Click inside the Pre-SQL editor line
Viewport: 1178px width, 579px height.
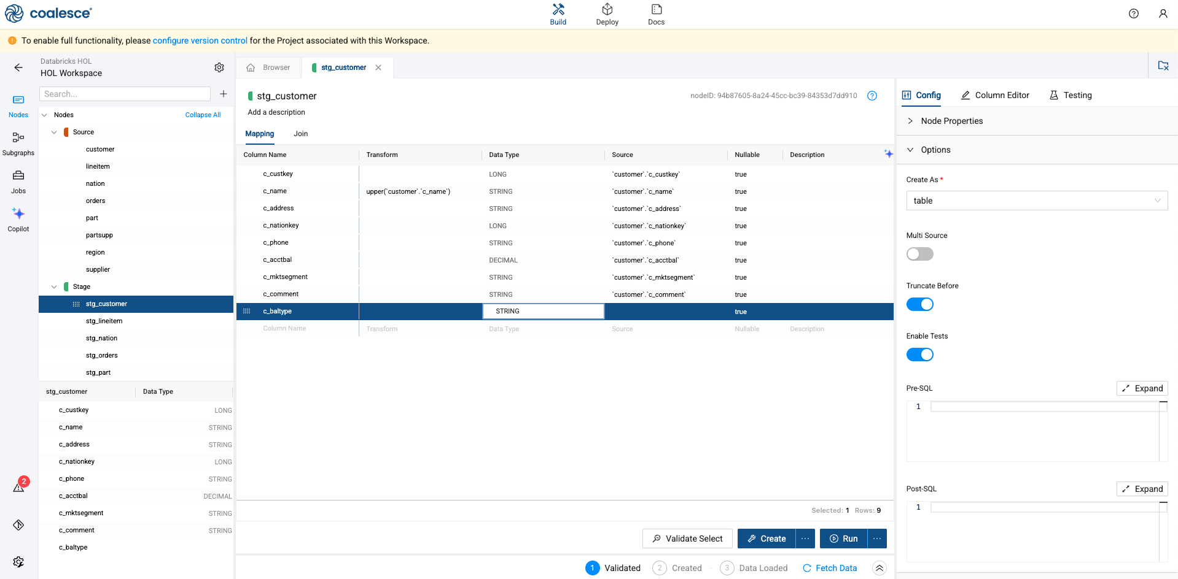pyautogui.click(x=1044, y=407)
